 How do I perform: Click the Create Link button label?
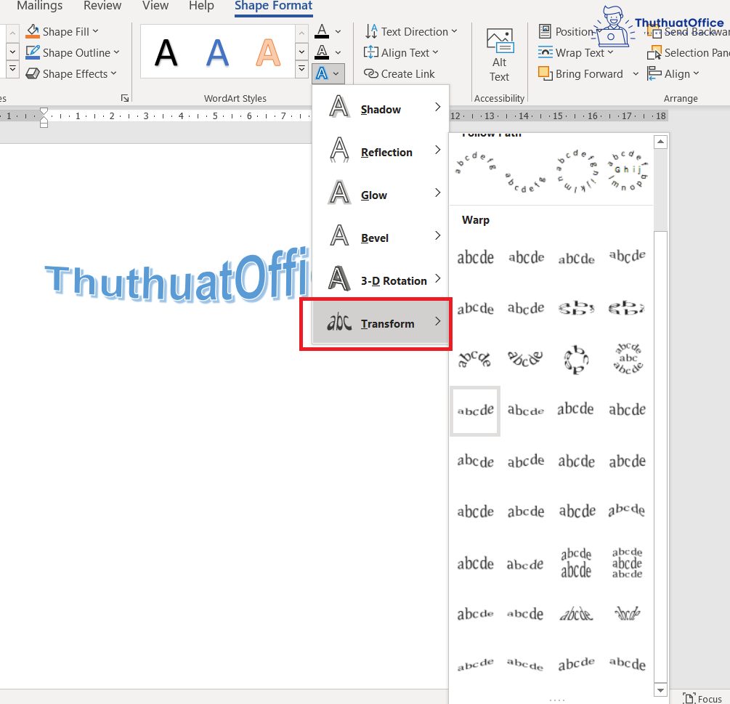click(x=407, y=73)
